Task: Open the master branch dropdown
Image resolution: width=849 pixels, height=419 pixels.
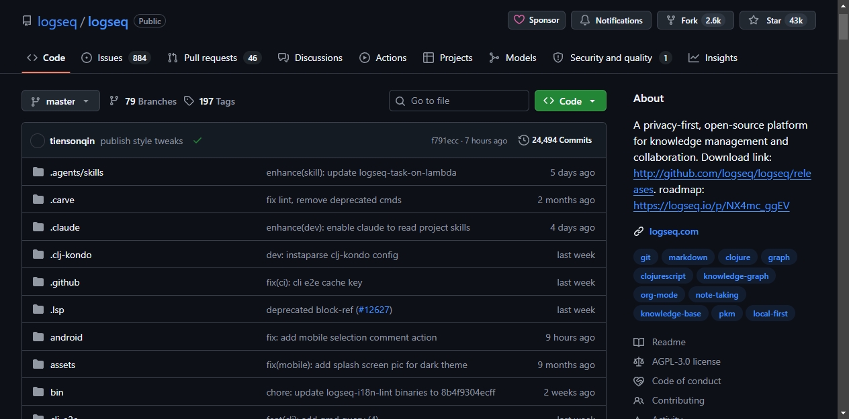Action: (x=60, y=101)
